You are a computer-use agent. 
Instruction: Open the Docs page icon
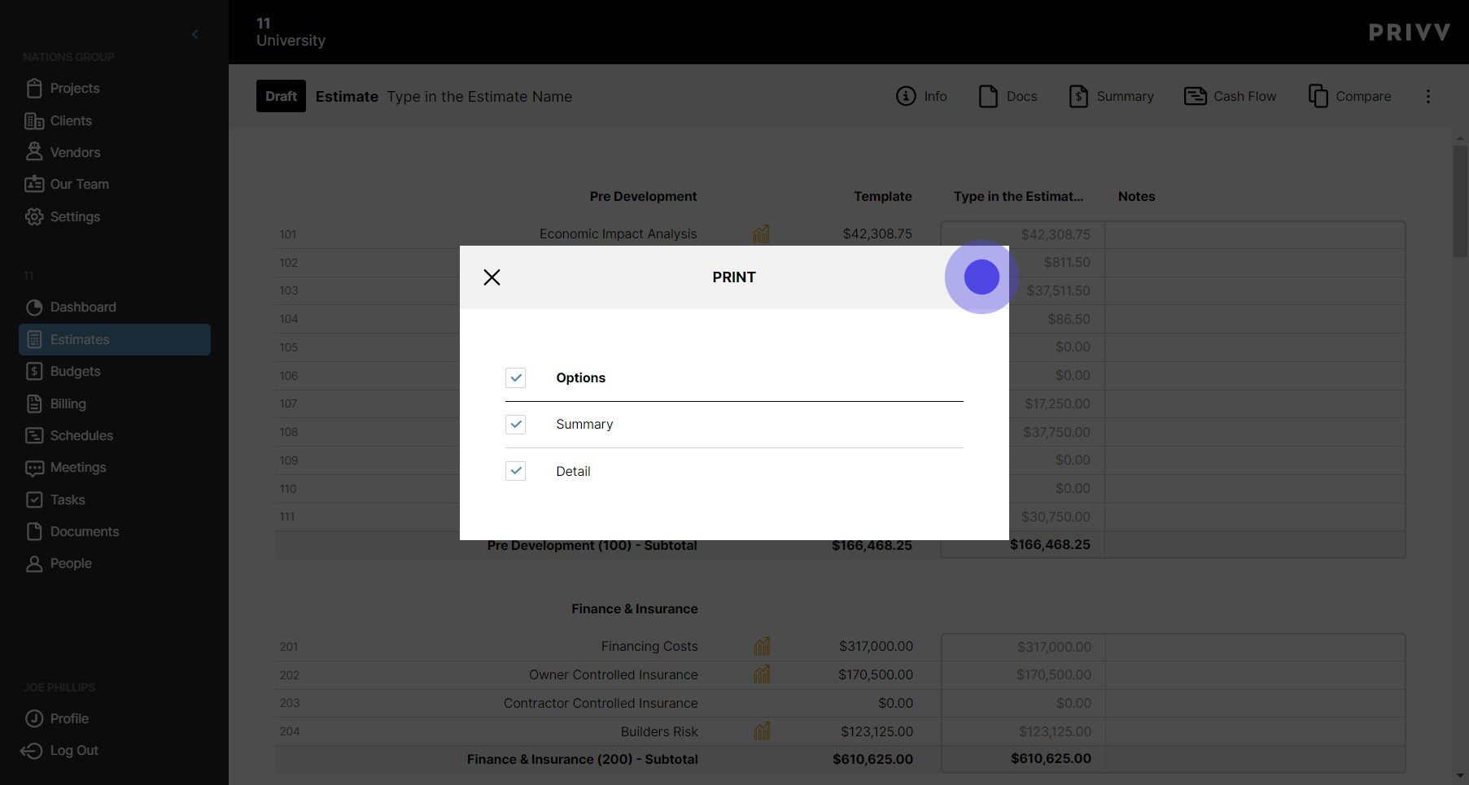click(988, 96)
